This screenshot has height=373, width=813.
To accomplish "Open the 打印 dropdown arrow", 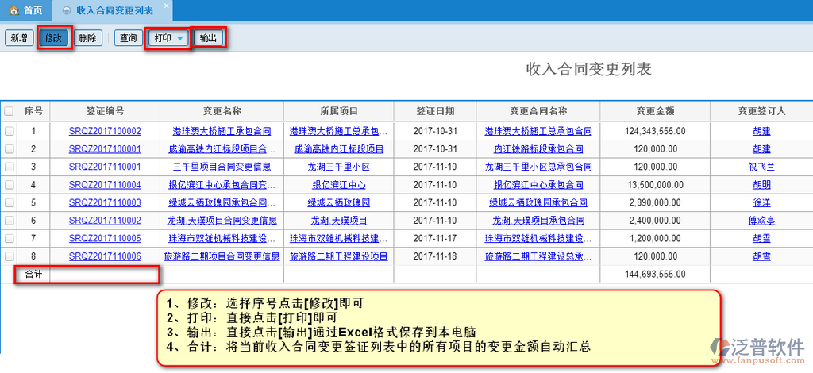I will [180, 38].
